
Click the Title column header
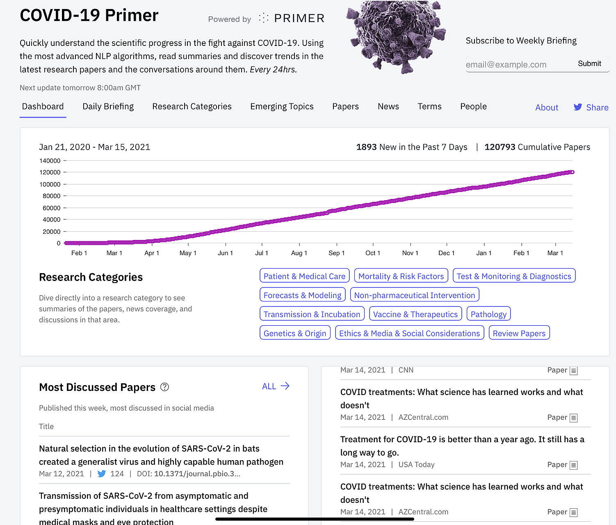[46, 427]
